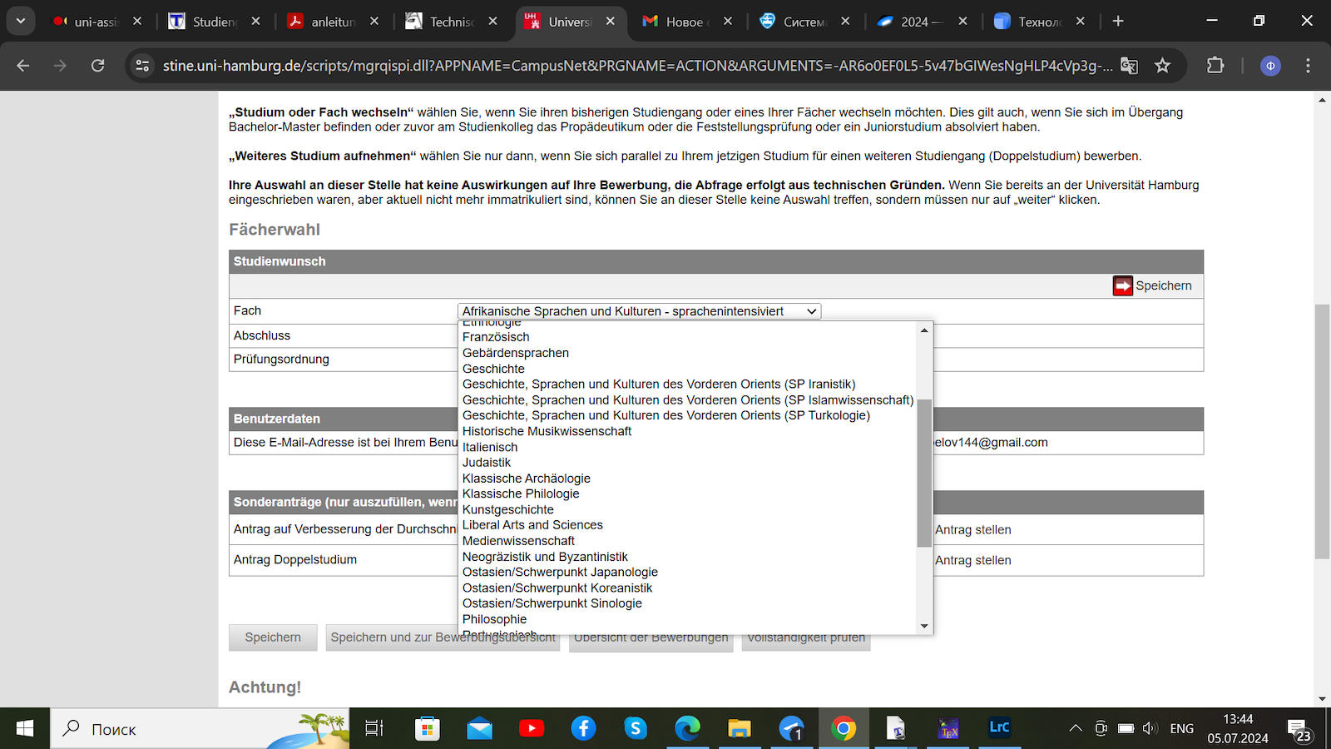Open the Chrome three-dot menu
1331x749 pixels.
tap(1308, 66)
